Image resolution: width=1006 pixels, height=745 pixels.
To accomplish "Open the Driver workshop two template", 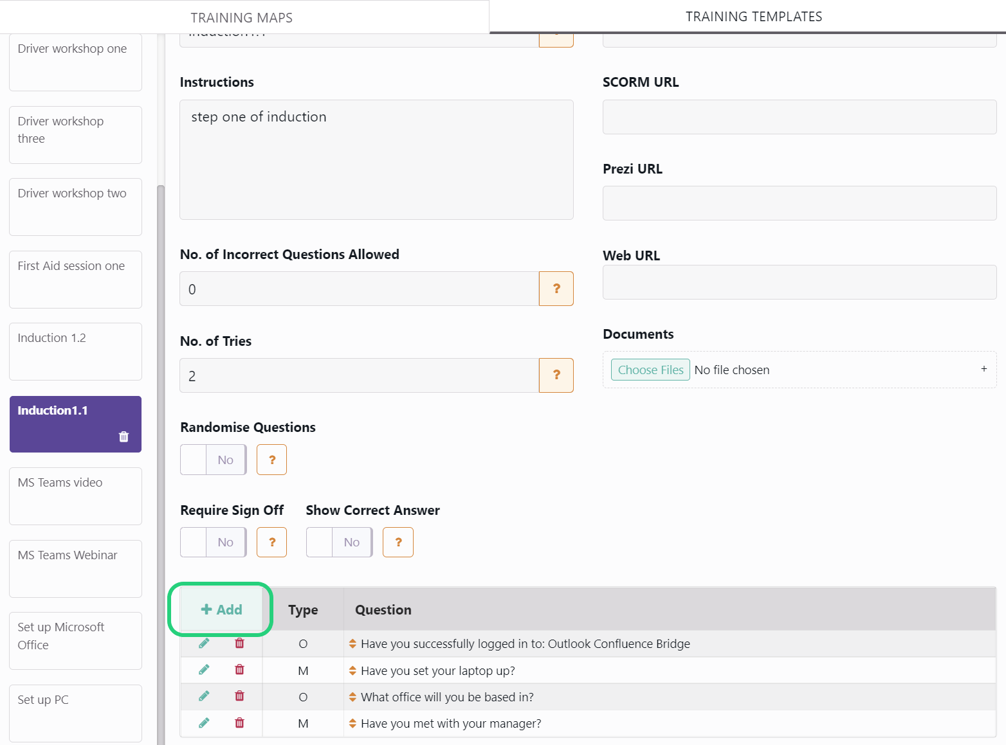I will (x=75, y=207).
